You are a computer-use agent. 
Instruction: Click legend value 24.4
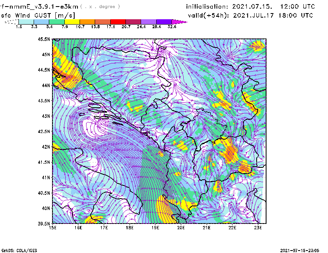(141, 27)
